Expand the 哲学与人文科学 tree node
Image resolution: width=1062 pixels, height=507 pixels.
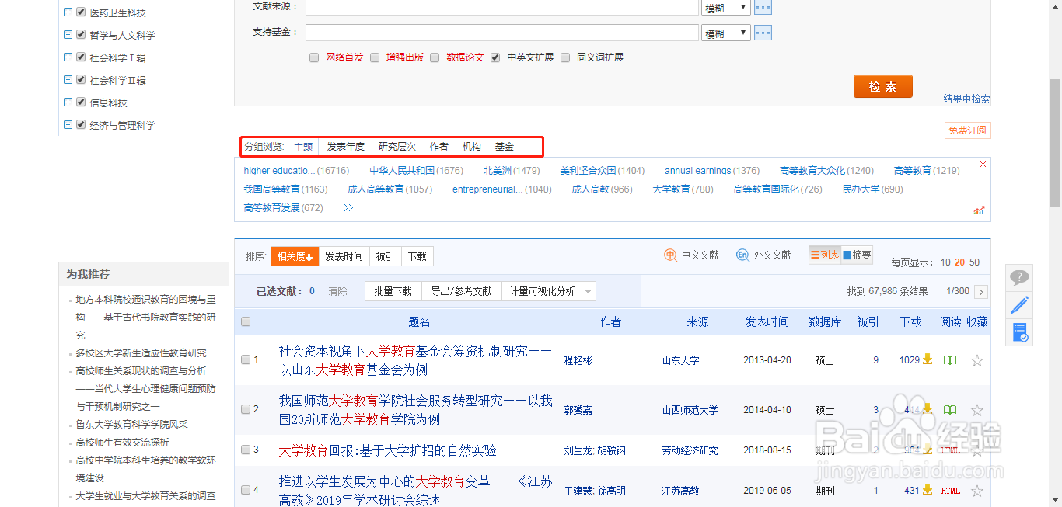68,34
